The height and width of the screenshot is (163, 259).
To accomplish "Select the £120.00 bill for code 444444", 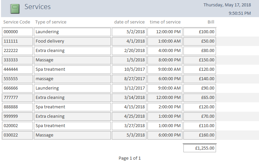I will [200, 69].
